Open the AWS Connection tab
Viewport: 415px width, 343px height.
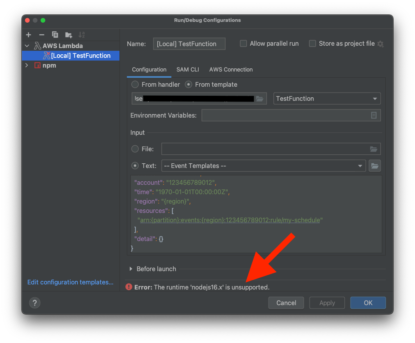pos(231,70)
